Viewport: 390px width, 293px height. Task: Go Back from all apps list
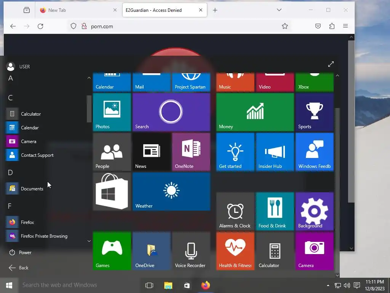click(18, 267)
